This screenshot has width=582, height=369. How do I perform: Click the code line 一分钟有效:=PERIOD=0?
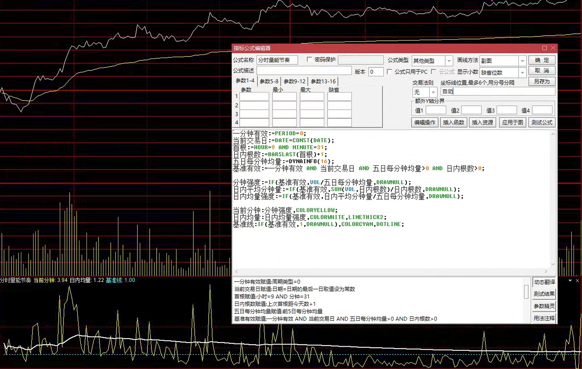point(269,133)
